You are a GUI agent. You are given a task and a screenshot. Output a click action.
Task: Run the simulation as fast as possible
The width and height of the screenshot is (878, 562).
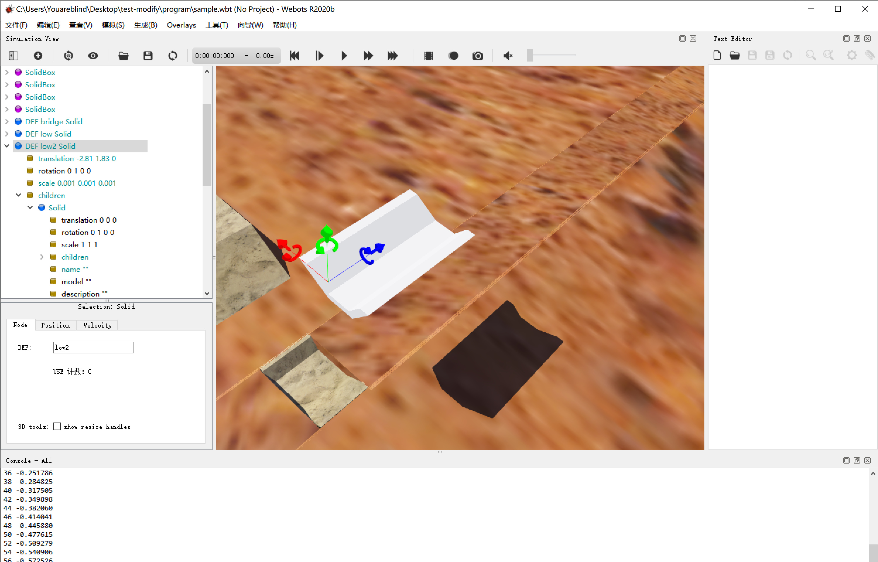pos(393,55)
